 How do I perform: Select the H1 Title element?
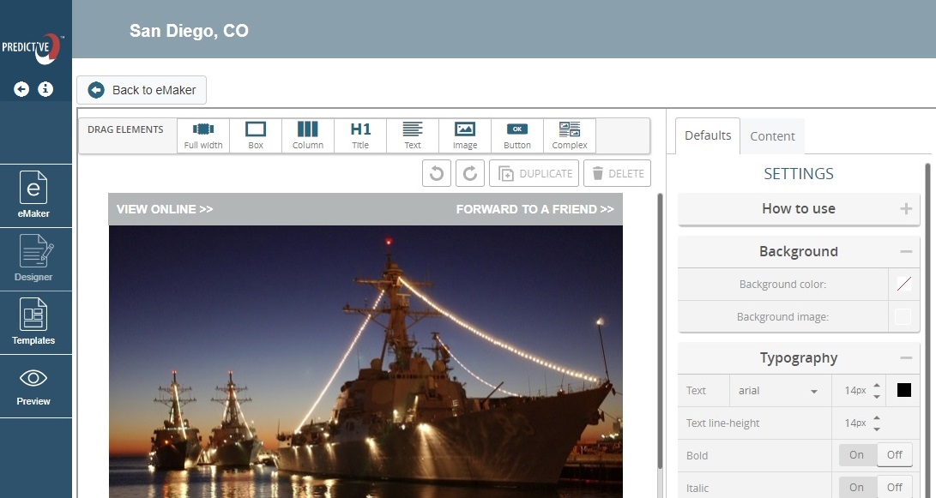pyautogui.click(x=360, y=135)
